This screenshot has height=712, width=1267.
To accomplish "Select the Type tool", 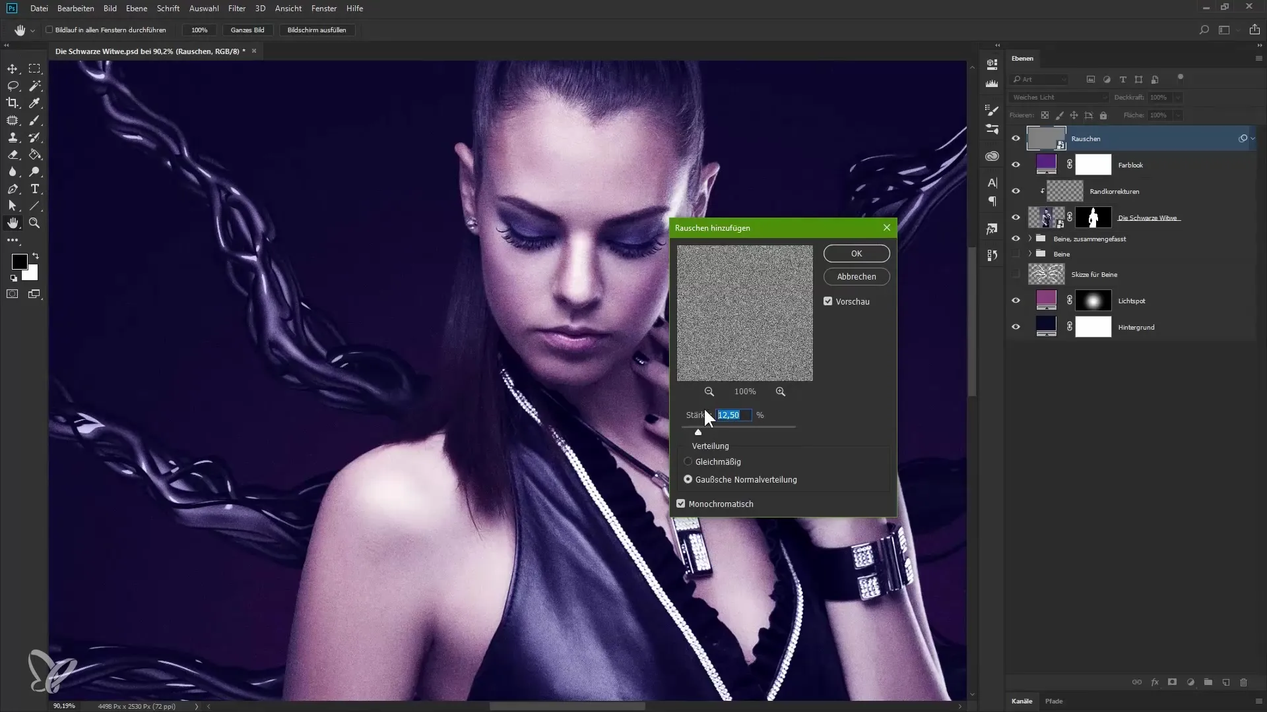I will 34,189.
